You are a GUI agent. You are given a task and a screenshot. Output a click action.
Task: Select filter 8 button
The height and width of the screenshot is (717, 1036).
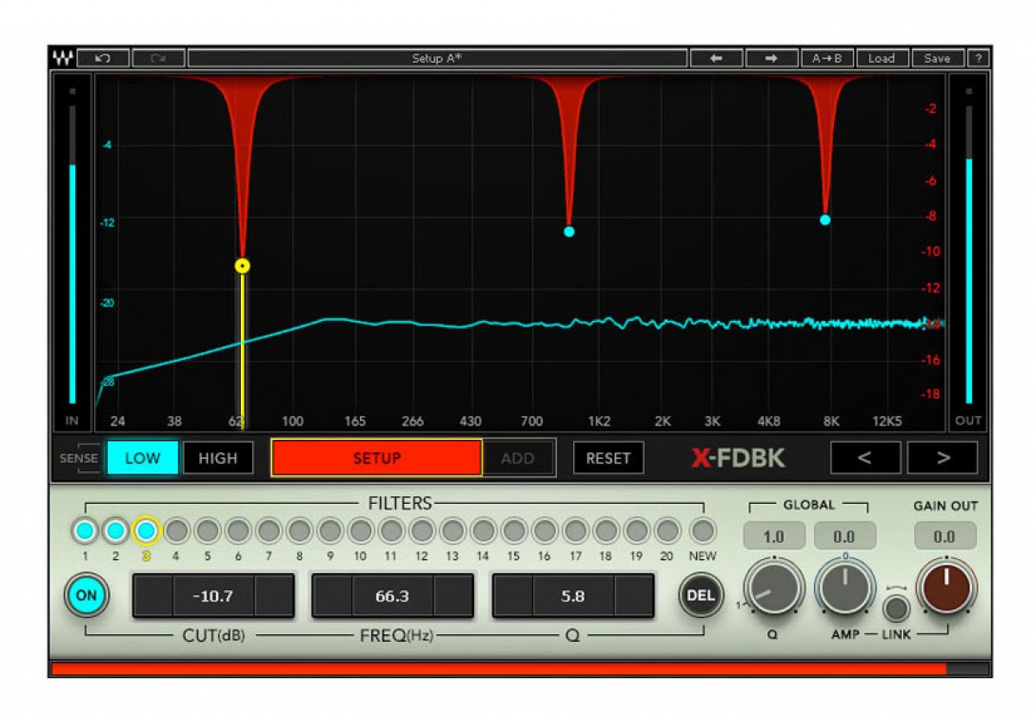300,531
